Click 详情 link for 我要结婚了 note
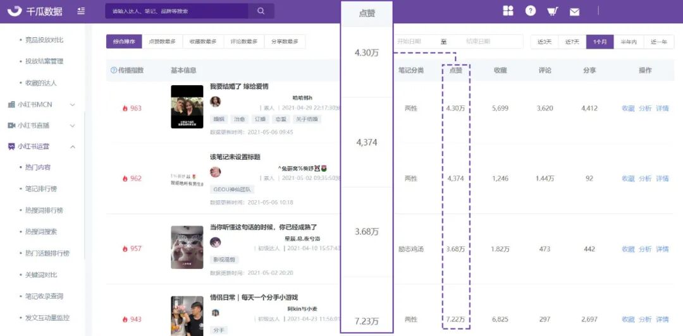The image size is (683, 336). tap(662, 109)
